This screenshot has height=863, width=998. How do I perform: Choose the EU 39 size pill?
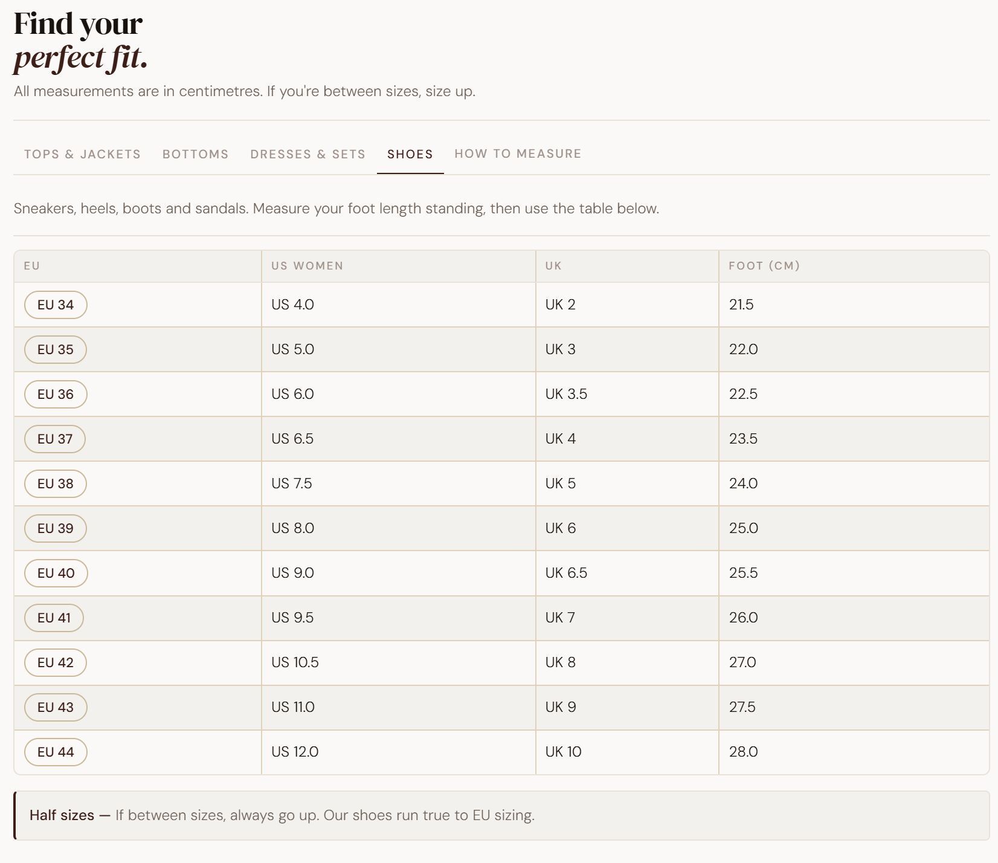pos(56,528)
